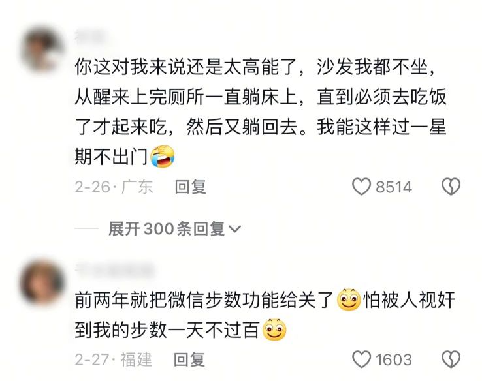This screenshot has height=381, width=482.
Task: Like the Fujian comment with 1603 likes
Action: click(x=361, y=359)
